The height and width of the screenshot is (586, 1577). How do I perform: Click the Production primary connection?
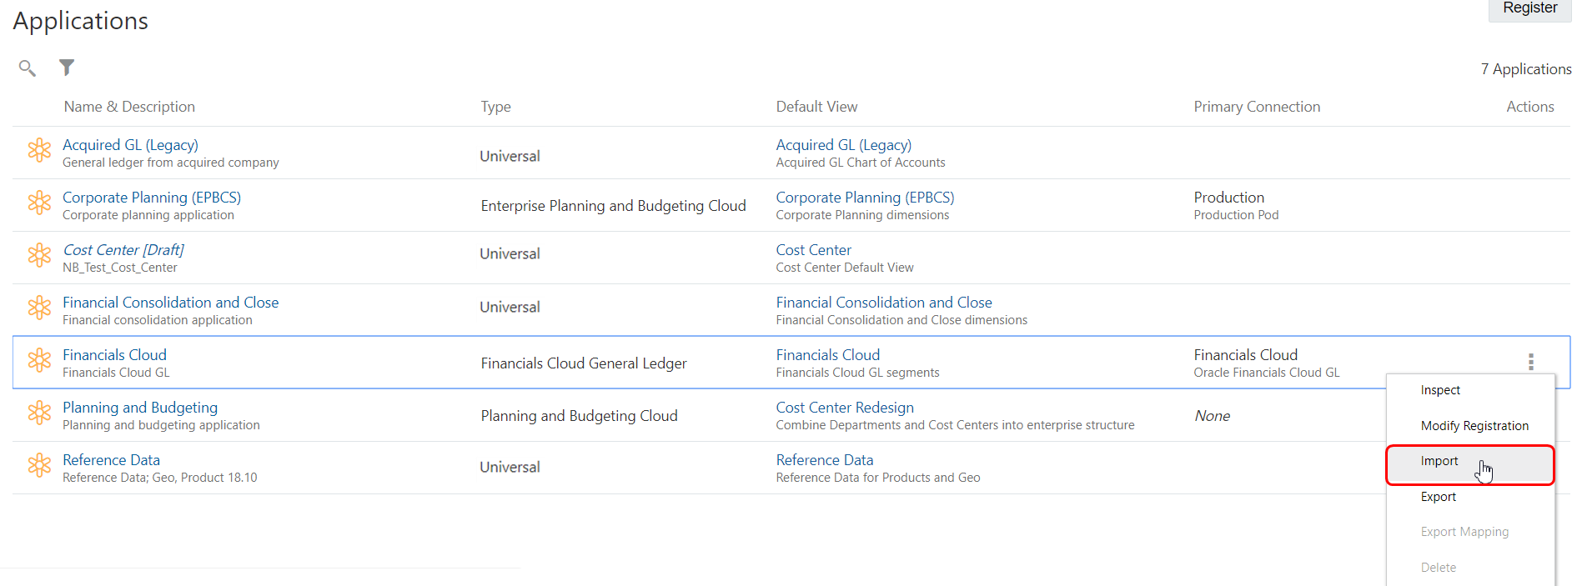(x=1228, y=198)
